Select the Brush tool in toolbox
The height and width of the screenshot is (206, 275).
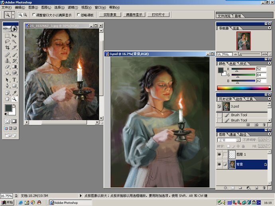14,55
